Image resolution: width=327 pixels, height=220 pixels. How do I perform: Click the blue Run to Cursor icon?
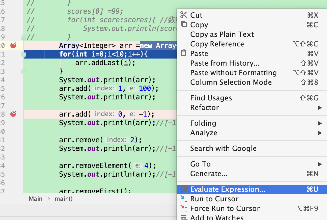point(184,199)
